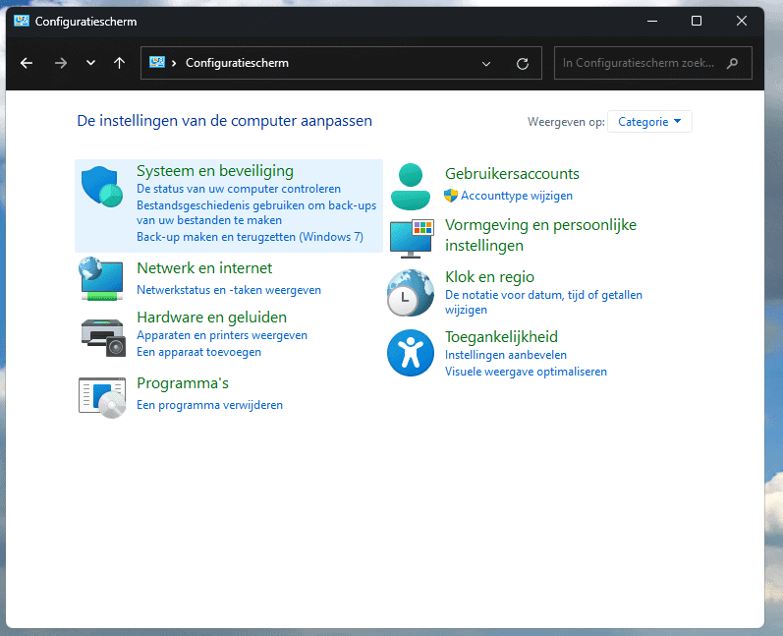Click the Klok en regio clock icon
The height and width of the screenshot is (636, 783).
coord(410,294)
